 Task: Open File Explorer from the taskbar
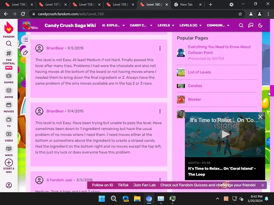click(137, 199)
